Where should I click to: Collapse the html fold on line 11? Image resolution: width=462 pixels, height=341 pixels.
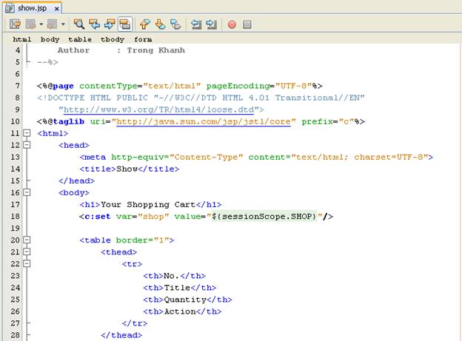pyautogui.click(x=27, y=133)
